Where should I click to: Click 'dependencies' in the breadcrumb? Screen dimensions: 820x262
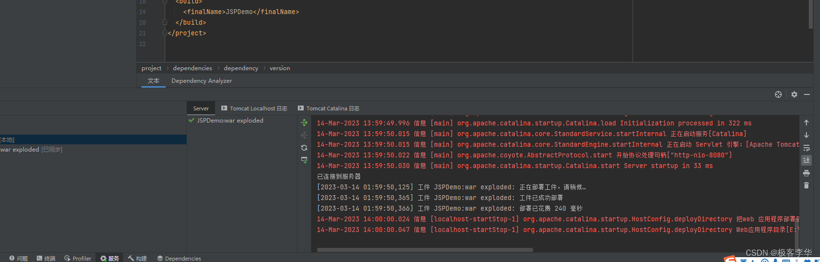tap(192, 68)
